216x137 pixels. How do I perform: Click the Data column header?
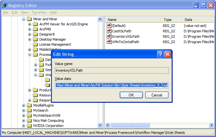click(188, 20)
